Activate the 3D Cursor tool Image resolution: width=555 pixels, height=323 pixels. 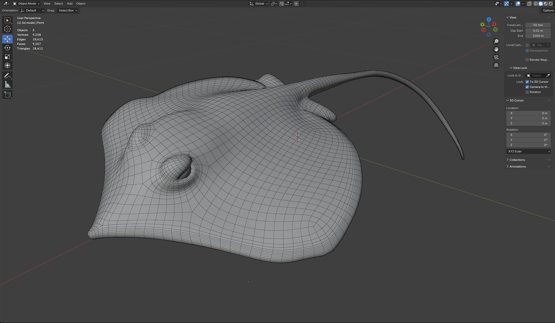[7, 29]
